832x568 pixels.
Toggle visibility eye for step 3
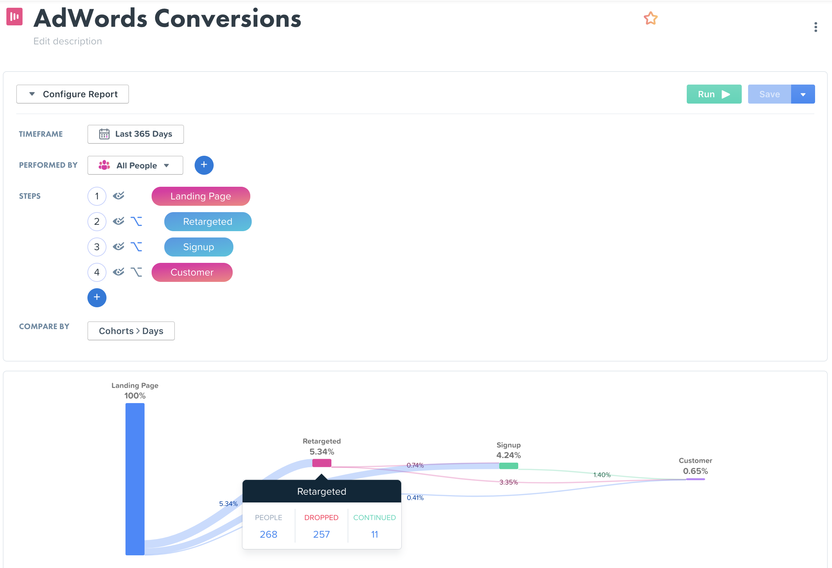pos(118,247)
